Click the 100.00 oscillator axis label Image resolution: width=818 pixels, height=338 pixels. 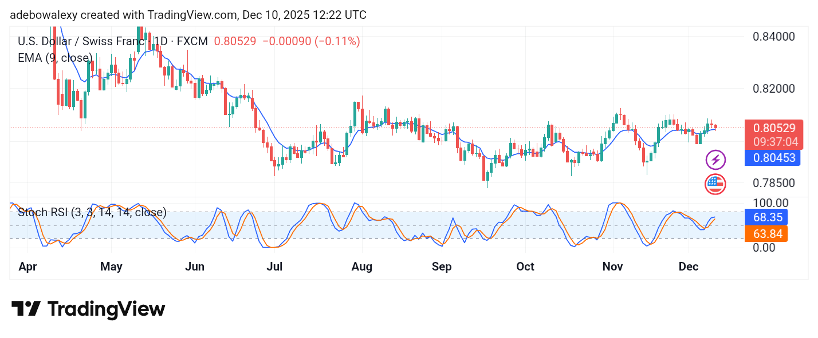pyautogui.click(x=769, y=203)
